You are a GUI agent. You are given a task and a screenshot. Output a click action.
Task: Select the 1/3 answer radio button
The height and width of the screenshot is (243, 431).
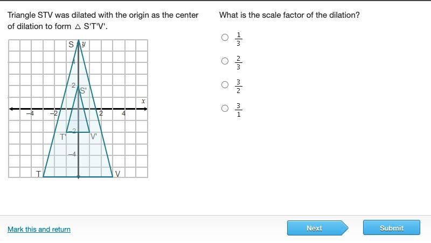tap(225, 37)
